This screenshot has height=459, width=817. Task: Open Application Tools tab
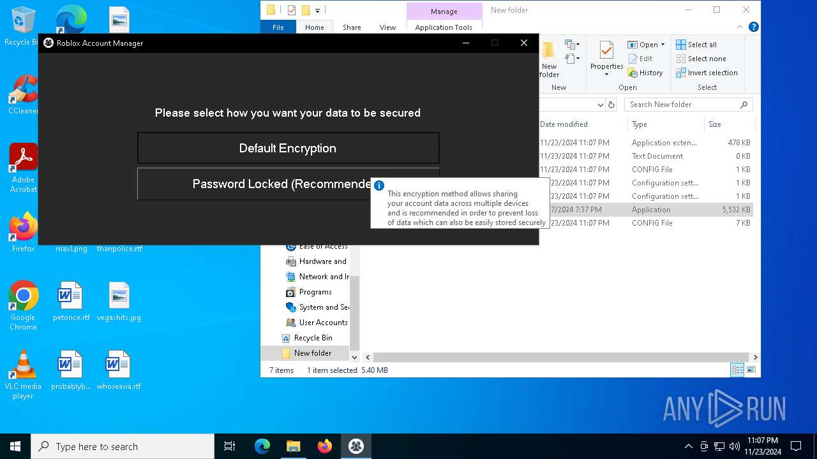tap(444, 27)
